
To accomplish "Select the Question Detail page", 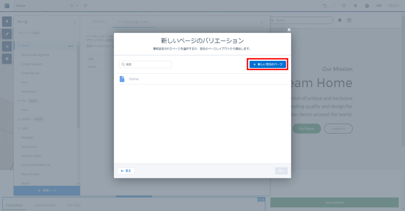I will tap(31, 156).
